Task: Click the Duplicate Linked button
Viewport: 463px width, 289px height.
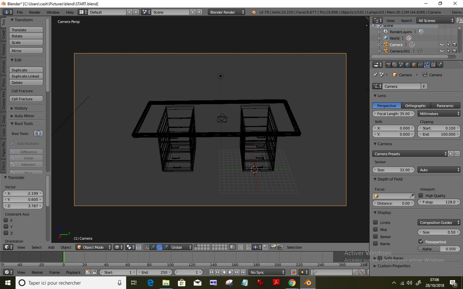Action: [26, 76]
